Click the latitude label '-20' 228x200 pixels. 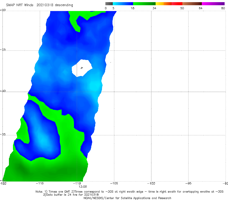(x=3, y=10)
